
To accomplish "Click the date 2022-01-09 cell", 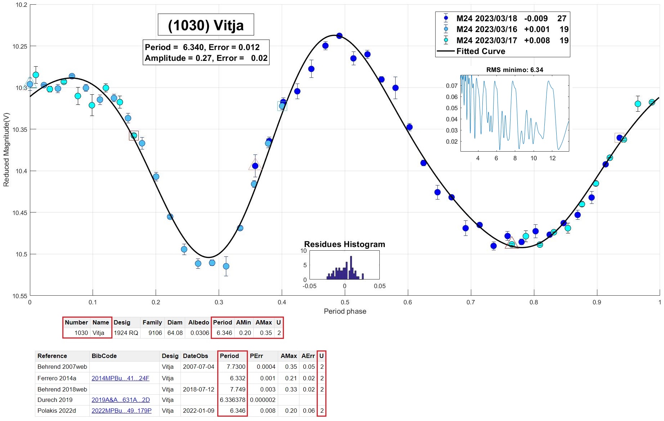I will (199, 411).
